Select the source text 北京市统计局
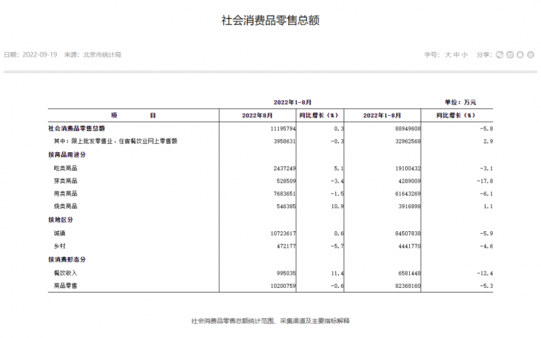Screen dimensions: 541x338 pos(102,55)
